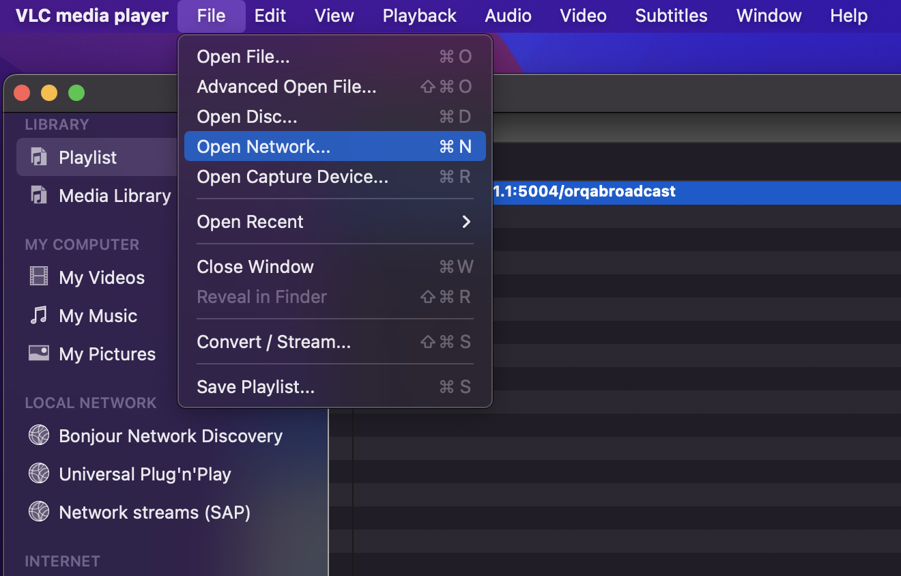Click the Media Library sidebar icon
This screenshot has width=901, height=576.
click(39, 196)
